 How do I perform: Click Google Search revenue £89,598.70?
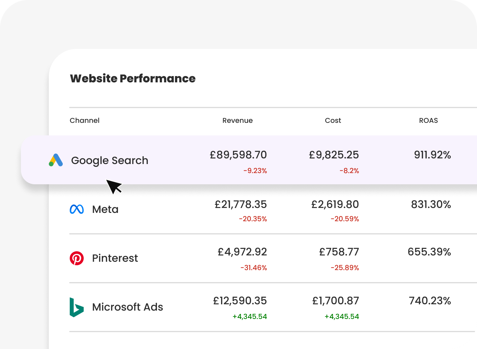(238, 155)
